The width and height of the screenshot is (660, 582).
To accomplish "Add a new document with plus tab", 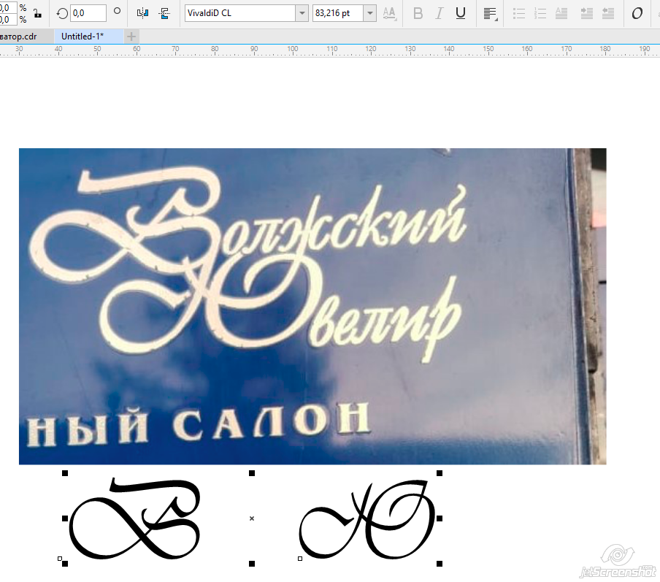I will [131, 37].
